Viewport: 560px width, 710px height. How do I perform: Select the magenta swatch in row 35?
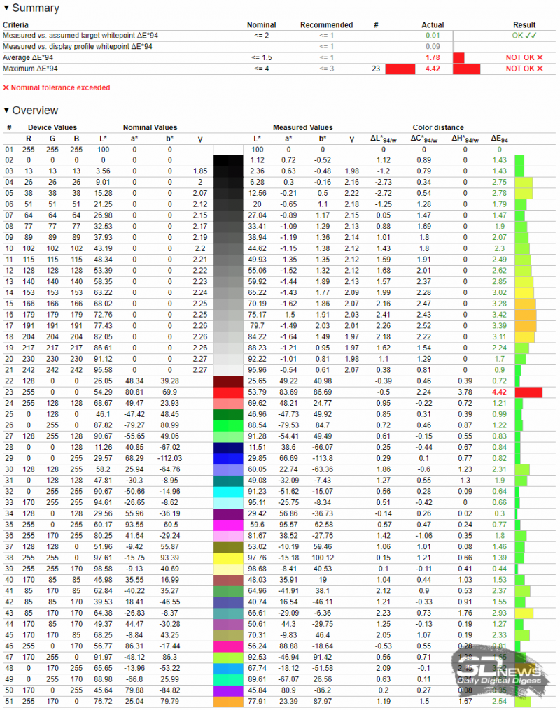tap(228, 525)
